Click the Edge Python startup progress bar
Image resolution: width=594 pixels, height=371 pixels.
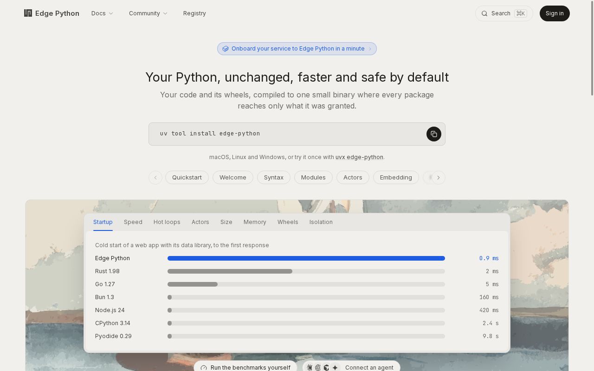pos(306,258)
